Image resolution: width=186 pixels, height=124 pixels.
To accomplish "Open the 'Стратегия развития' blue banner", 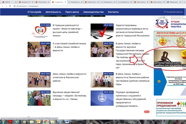I will point(170,82).
